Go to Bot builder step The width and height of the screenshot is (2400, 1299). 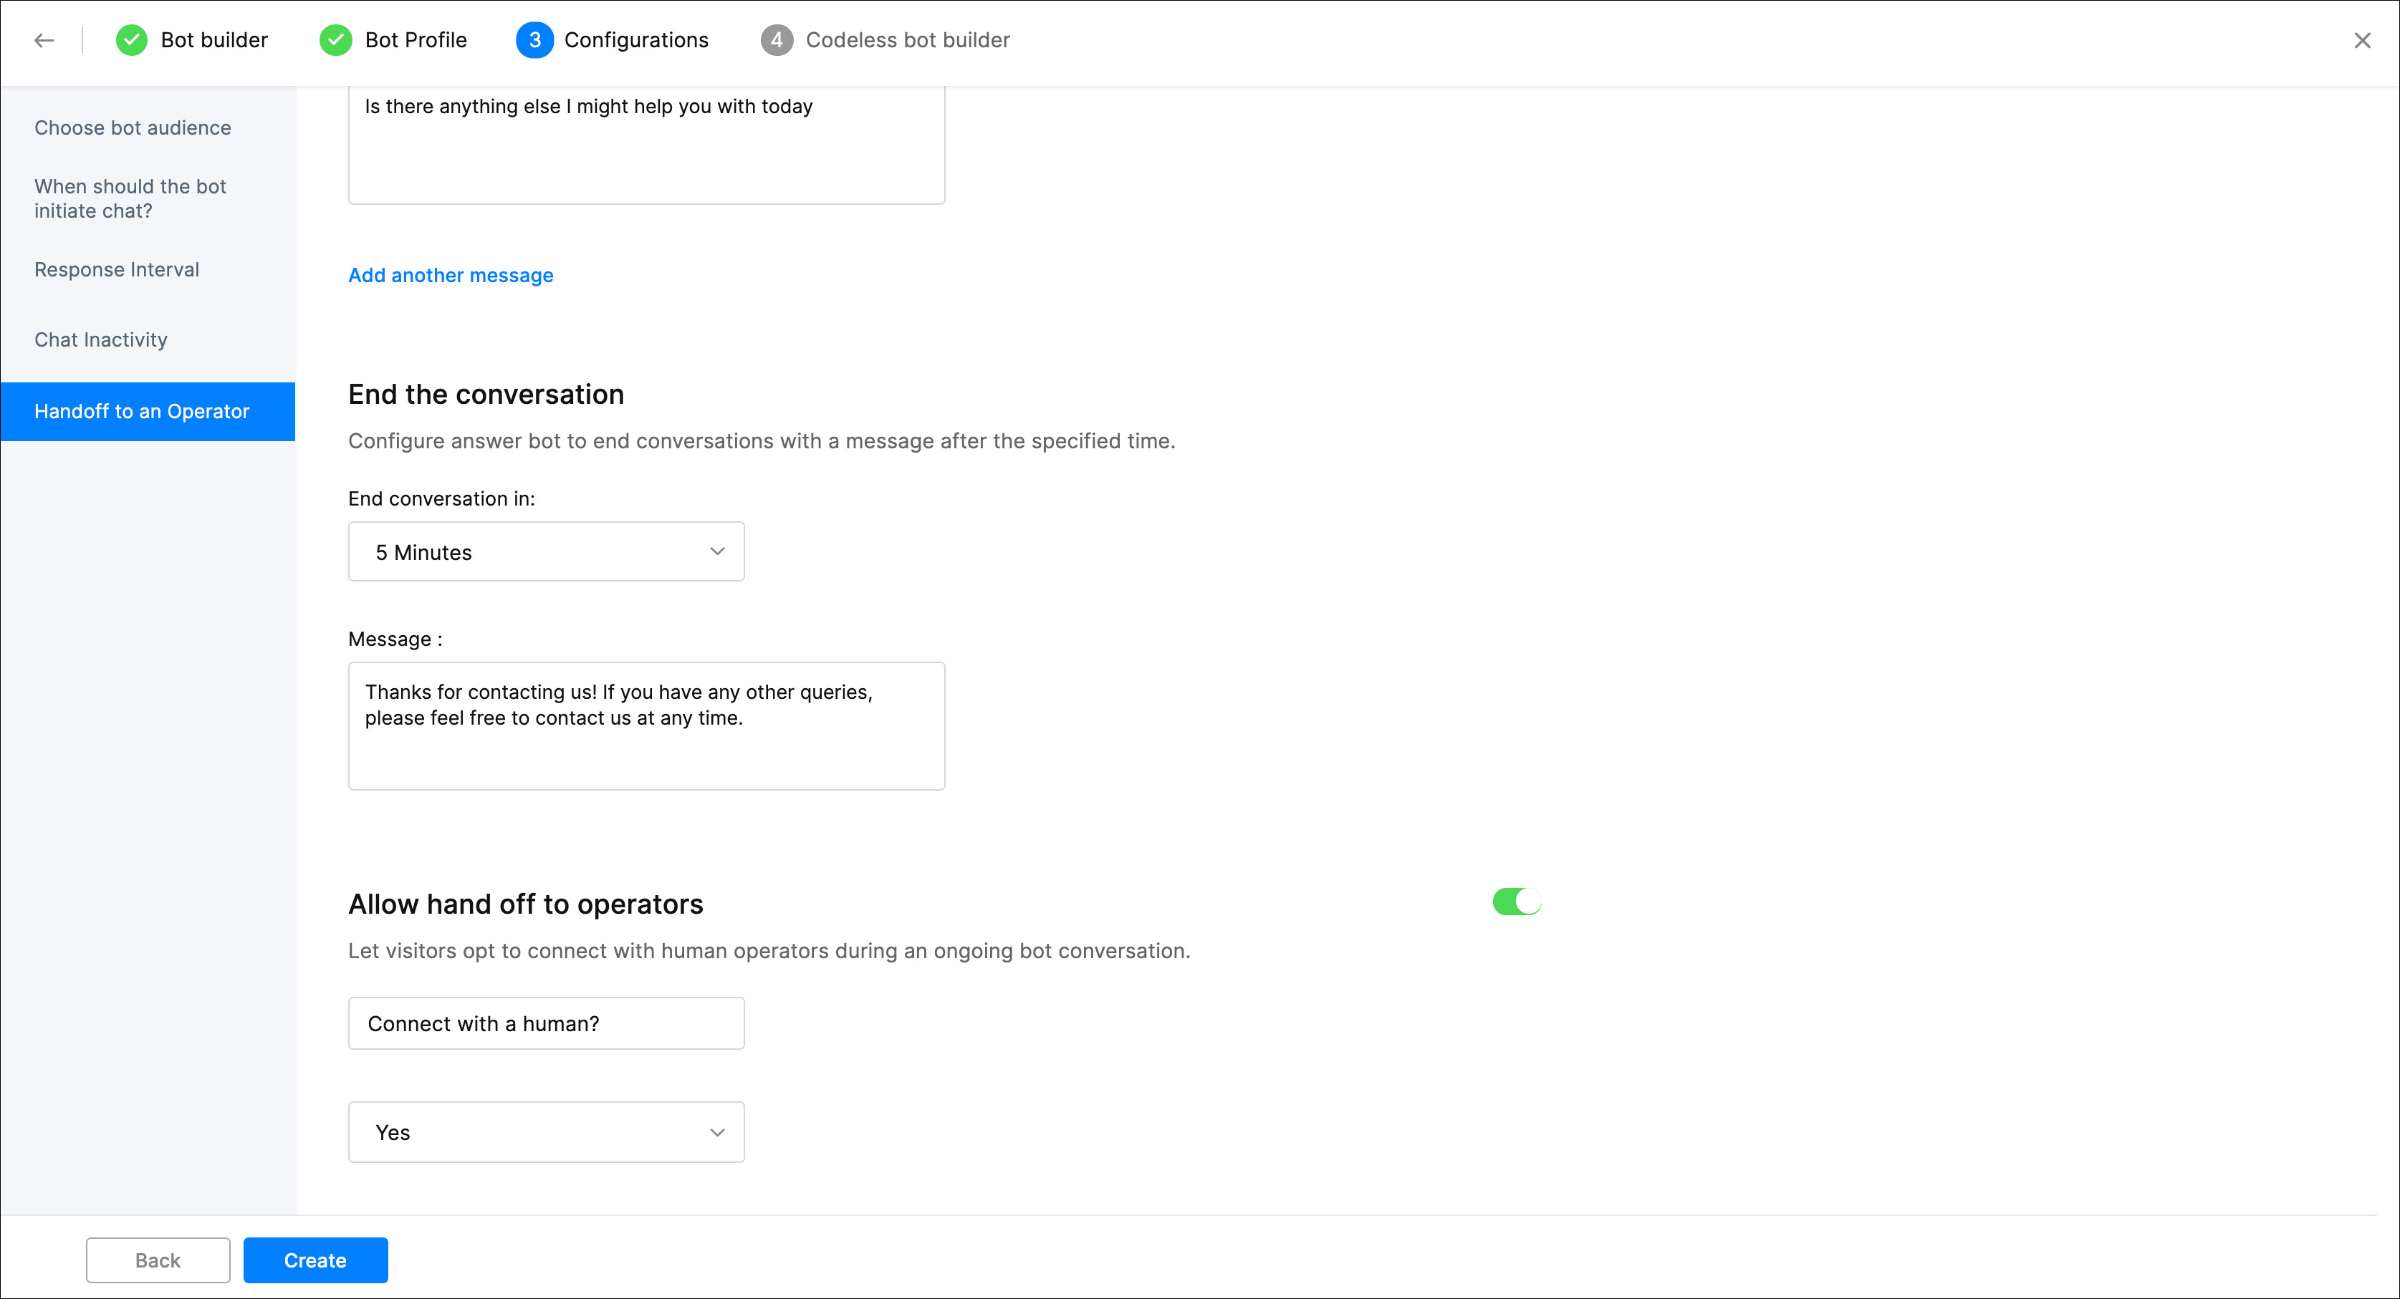pyautogui.click(x=214, y=40)
